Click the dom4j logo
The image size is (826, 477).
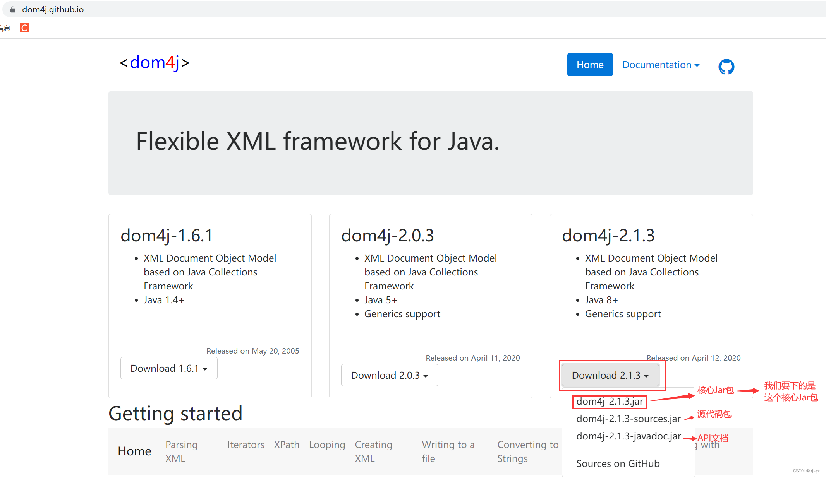click(x=155, y=63)
